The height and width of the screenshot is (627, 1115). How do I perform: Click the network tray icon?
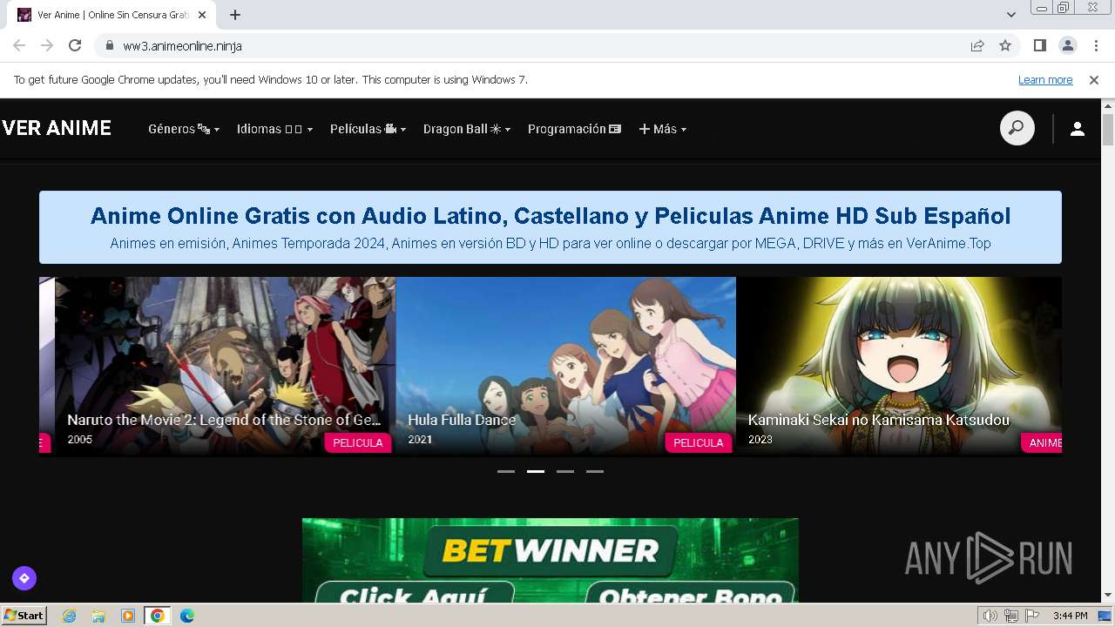pos(1011,616)
